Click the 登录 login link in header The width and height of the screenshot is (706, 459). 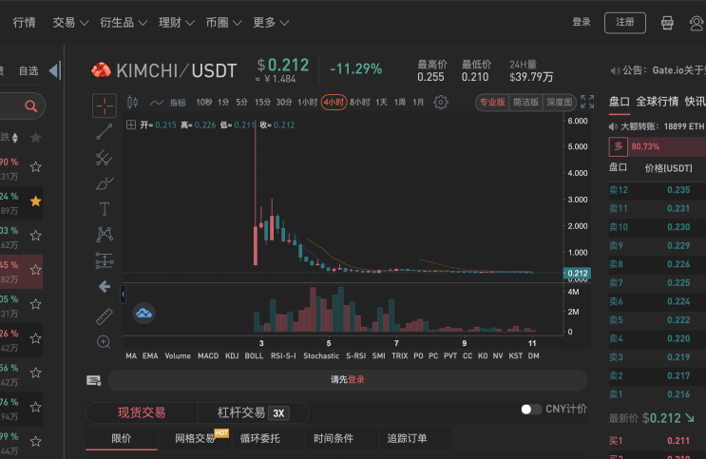click(x=582, y=22)
